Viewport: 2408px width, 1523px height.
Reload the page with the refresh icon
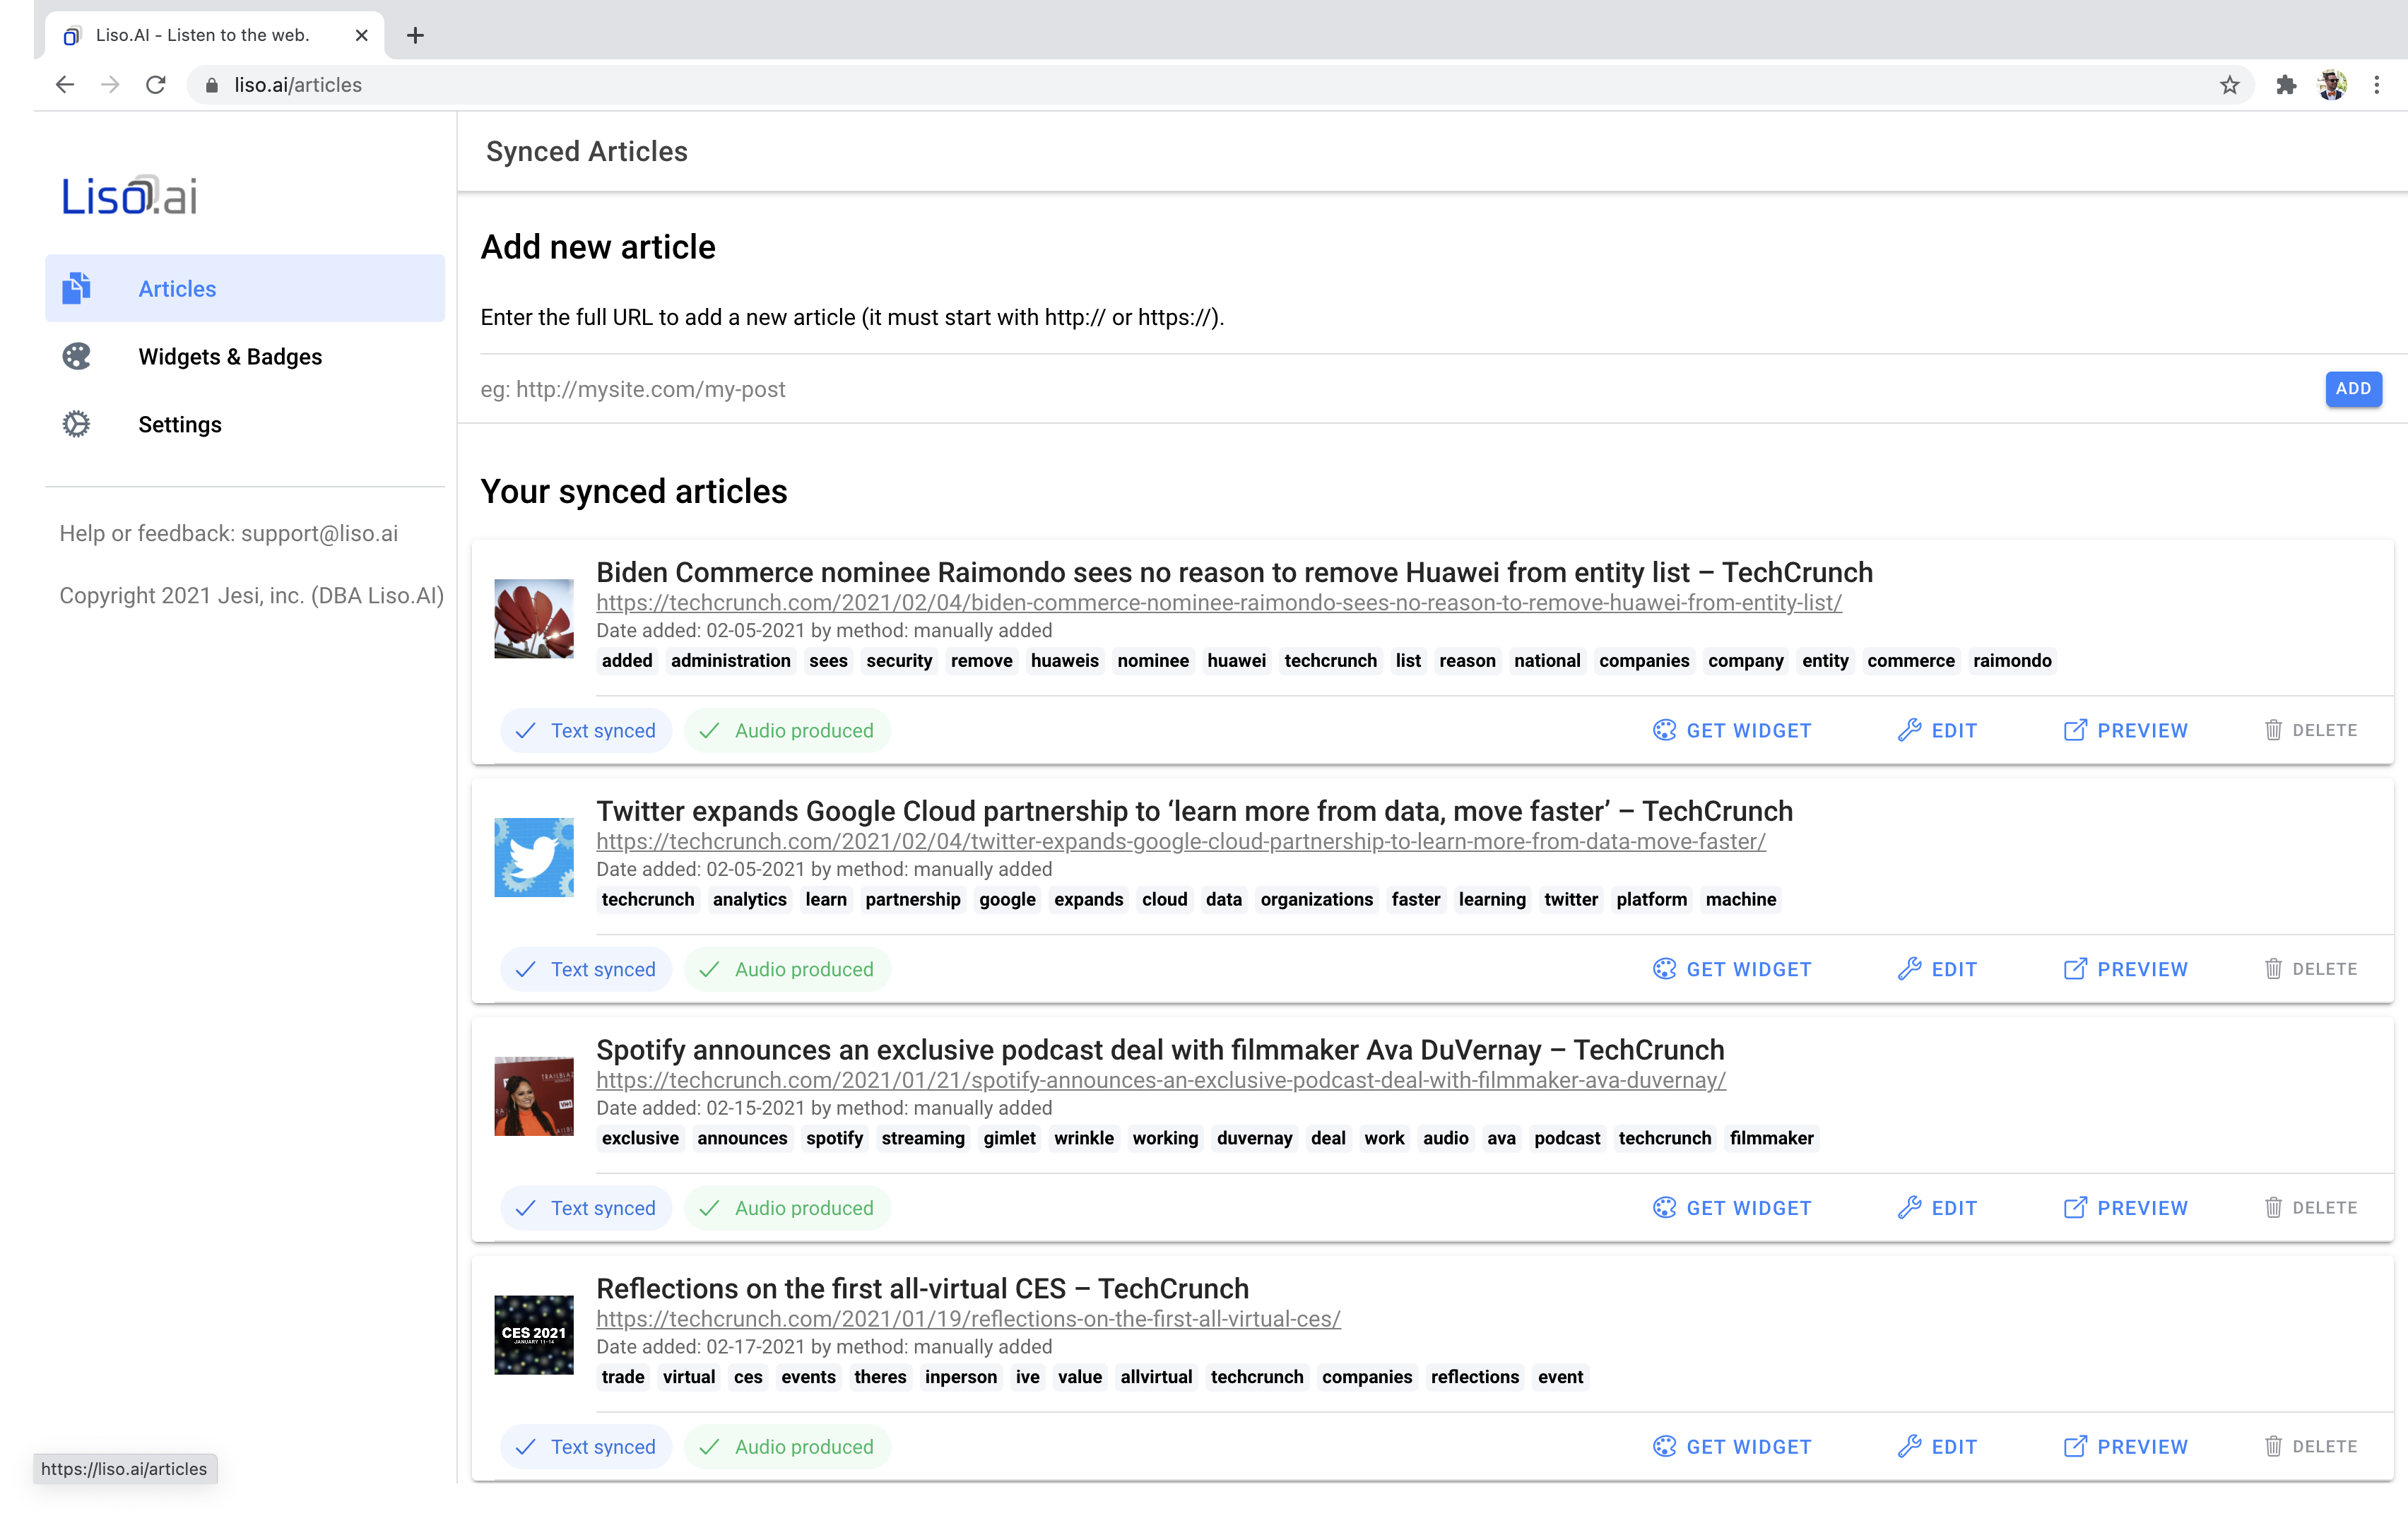155,85
